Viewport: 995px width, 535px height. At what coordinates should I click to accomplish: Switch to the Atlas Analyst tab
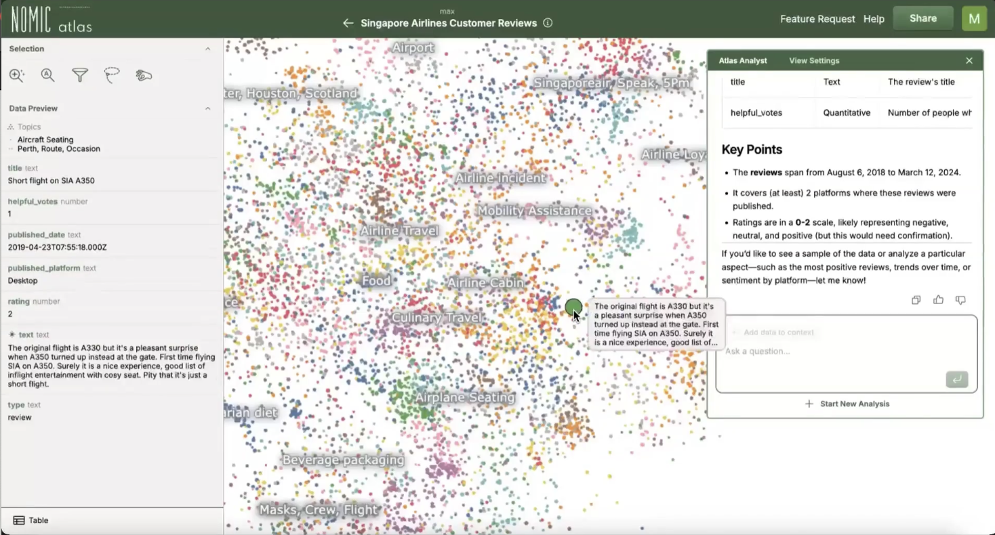point(743,61)
